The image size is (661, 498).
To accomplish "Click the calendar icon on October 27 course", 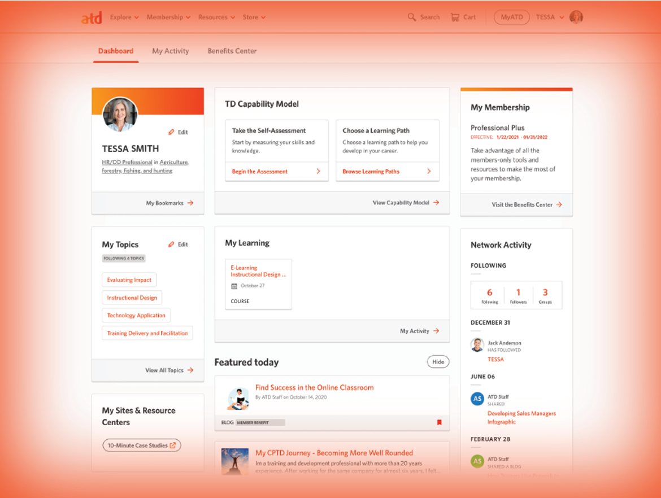I will point(234,286).
